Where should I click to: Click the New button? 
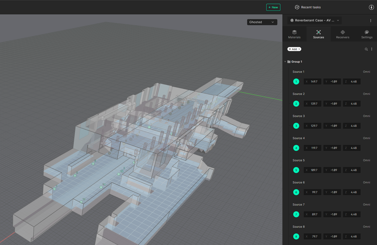[273, 7]
